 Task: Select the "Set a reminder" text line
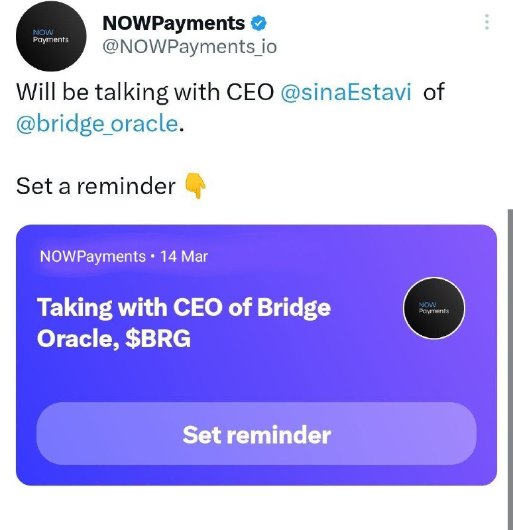[x=95, y=186]
